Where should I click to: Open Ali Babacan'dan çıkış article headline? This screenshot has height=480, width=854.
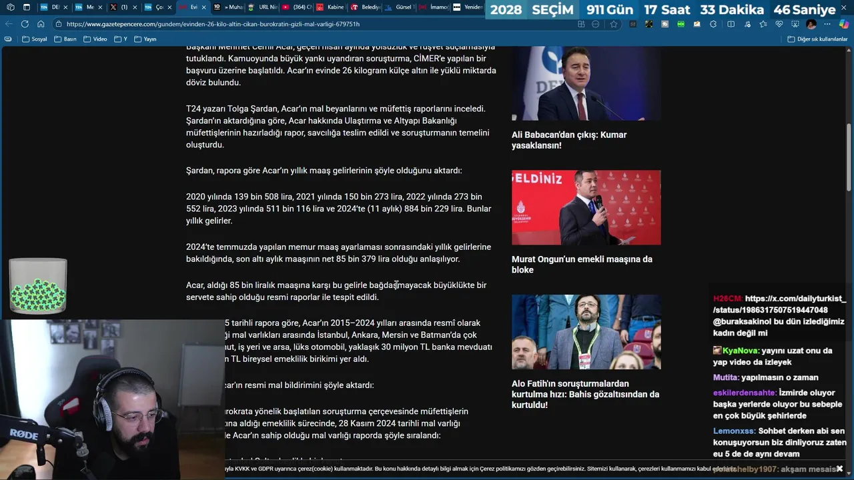569,140
